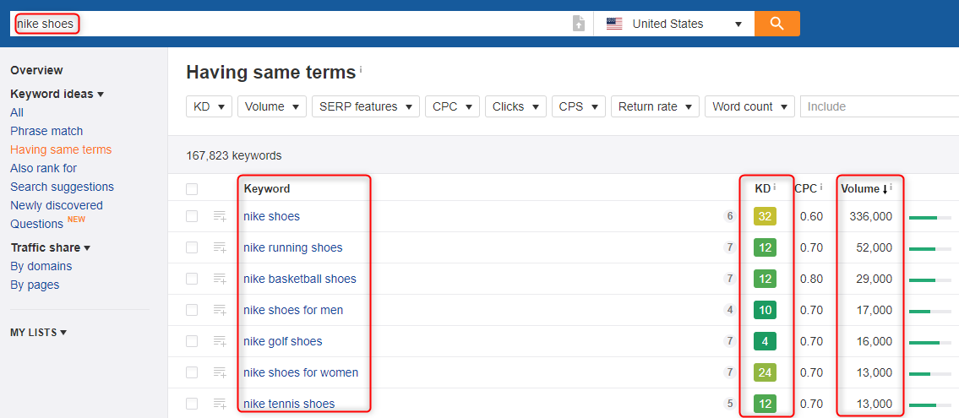
Task: Select Having same terms in sidebar
Action: coord(61,149)
